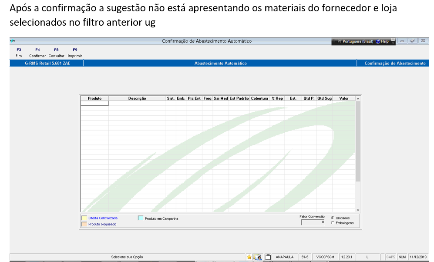The image size is (434, 262).
Task: Click the 11/12/2019 date in status bar
Action: click(418, 257)
